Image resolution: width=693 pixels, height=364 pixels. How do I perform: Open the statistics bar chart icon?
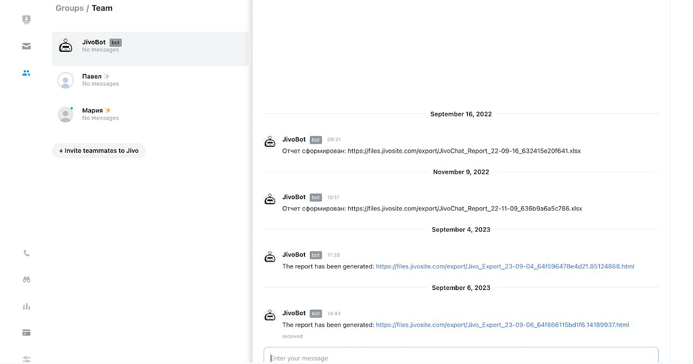[x=26, y=307]
